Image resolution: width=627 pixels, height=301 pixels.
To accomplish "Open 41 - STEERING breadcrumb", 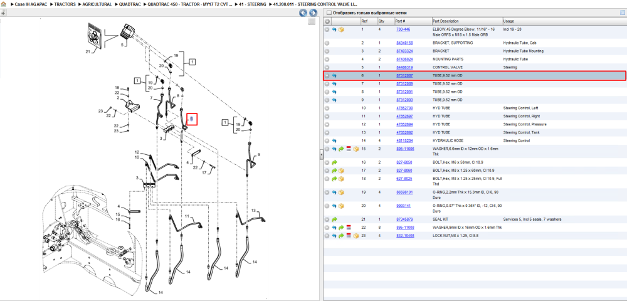I will (252, 4).
